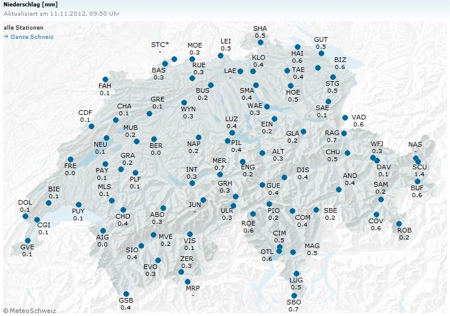This screenshot has height=316, width=450.
Task: Select the INT station dot
Action: click(192, 183)
